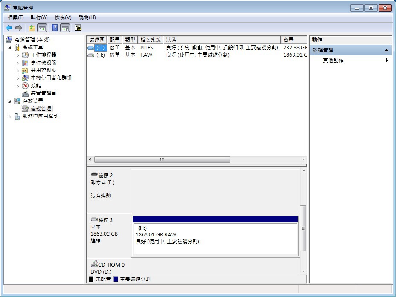This screenshot has height=297, width=396.
Task: Select the RAW cell in (H:) row
Action: [x=146, y=55]
